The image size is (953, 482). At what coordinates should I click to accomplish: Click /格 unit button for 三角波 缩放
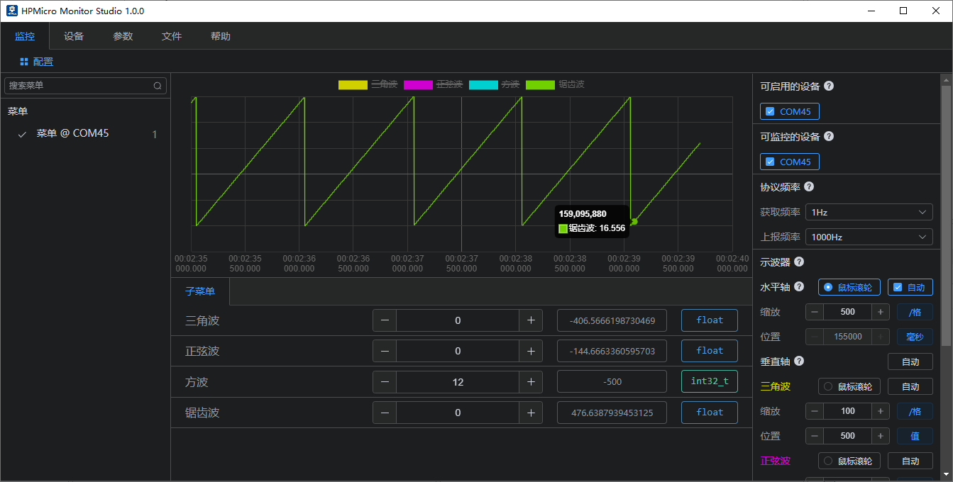[x=915, y=411]
